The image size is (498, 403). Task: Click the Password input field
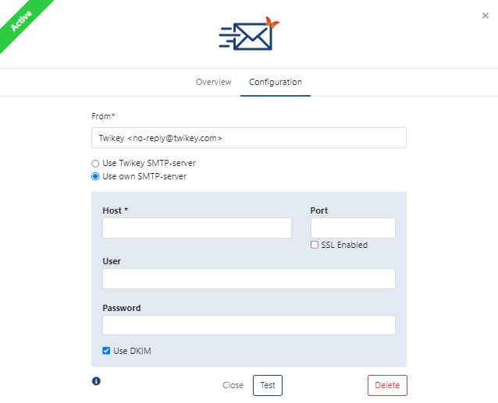(249, 325)
